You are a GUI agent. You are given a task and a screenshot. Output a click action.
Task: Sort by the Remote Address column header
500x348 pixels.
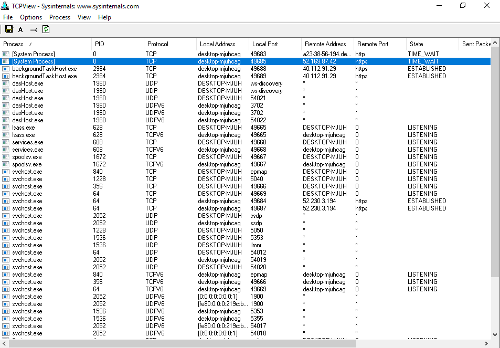[x=327, y=44]
